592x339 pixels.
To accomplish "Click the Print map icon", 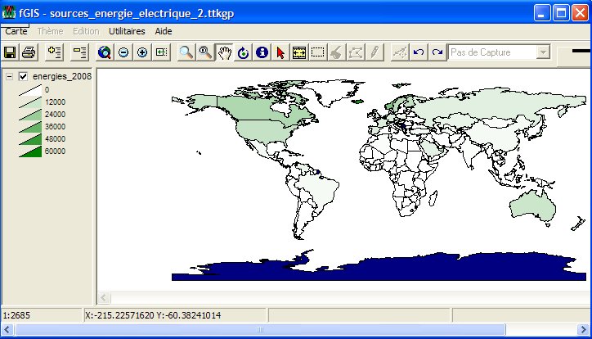I will click(29, 52).
